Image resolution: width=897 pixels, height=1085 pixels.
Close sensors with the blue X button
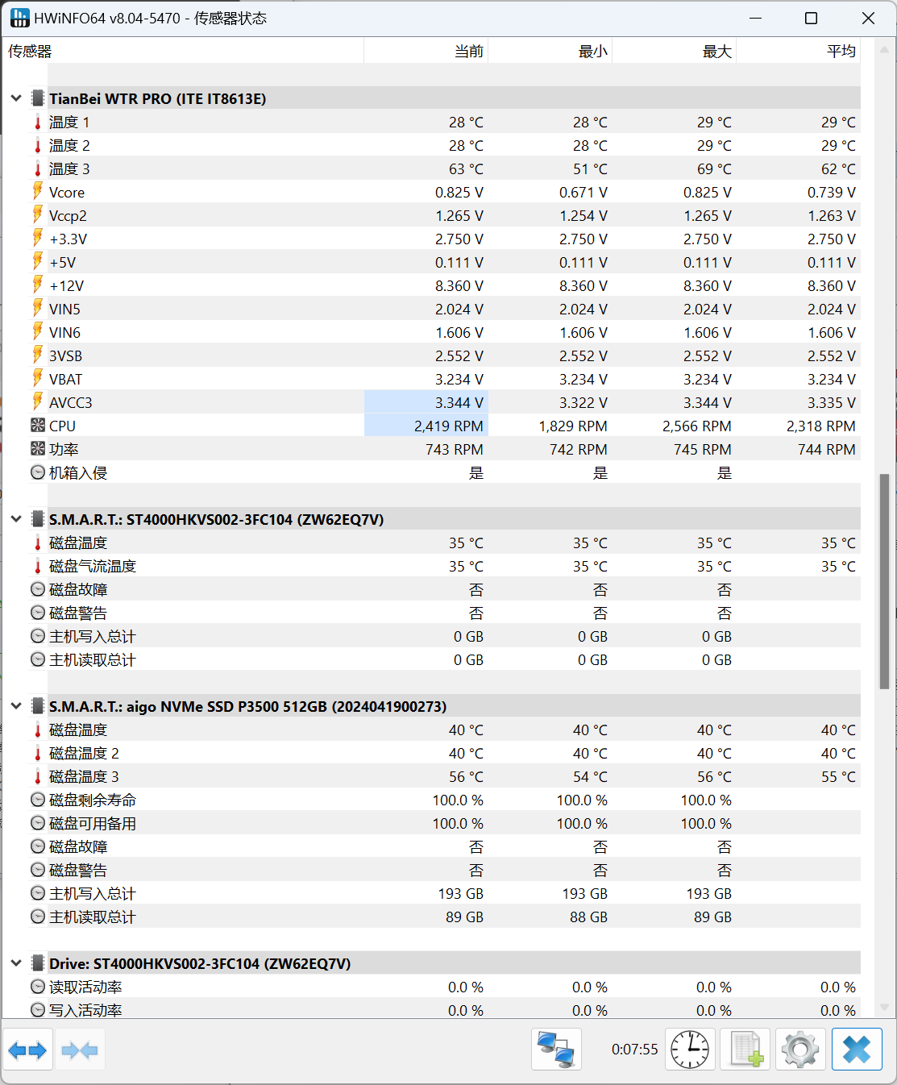[857, 1050]
